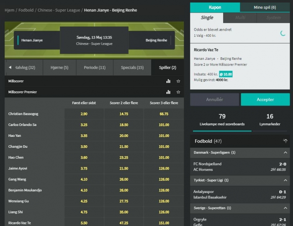Collapse Tyrkiet - Super Ligi section
The image size is (293, 226).
[285, 180]
